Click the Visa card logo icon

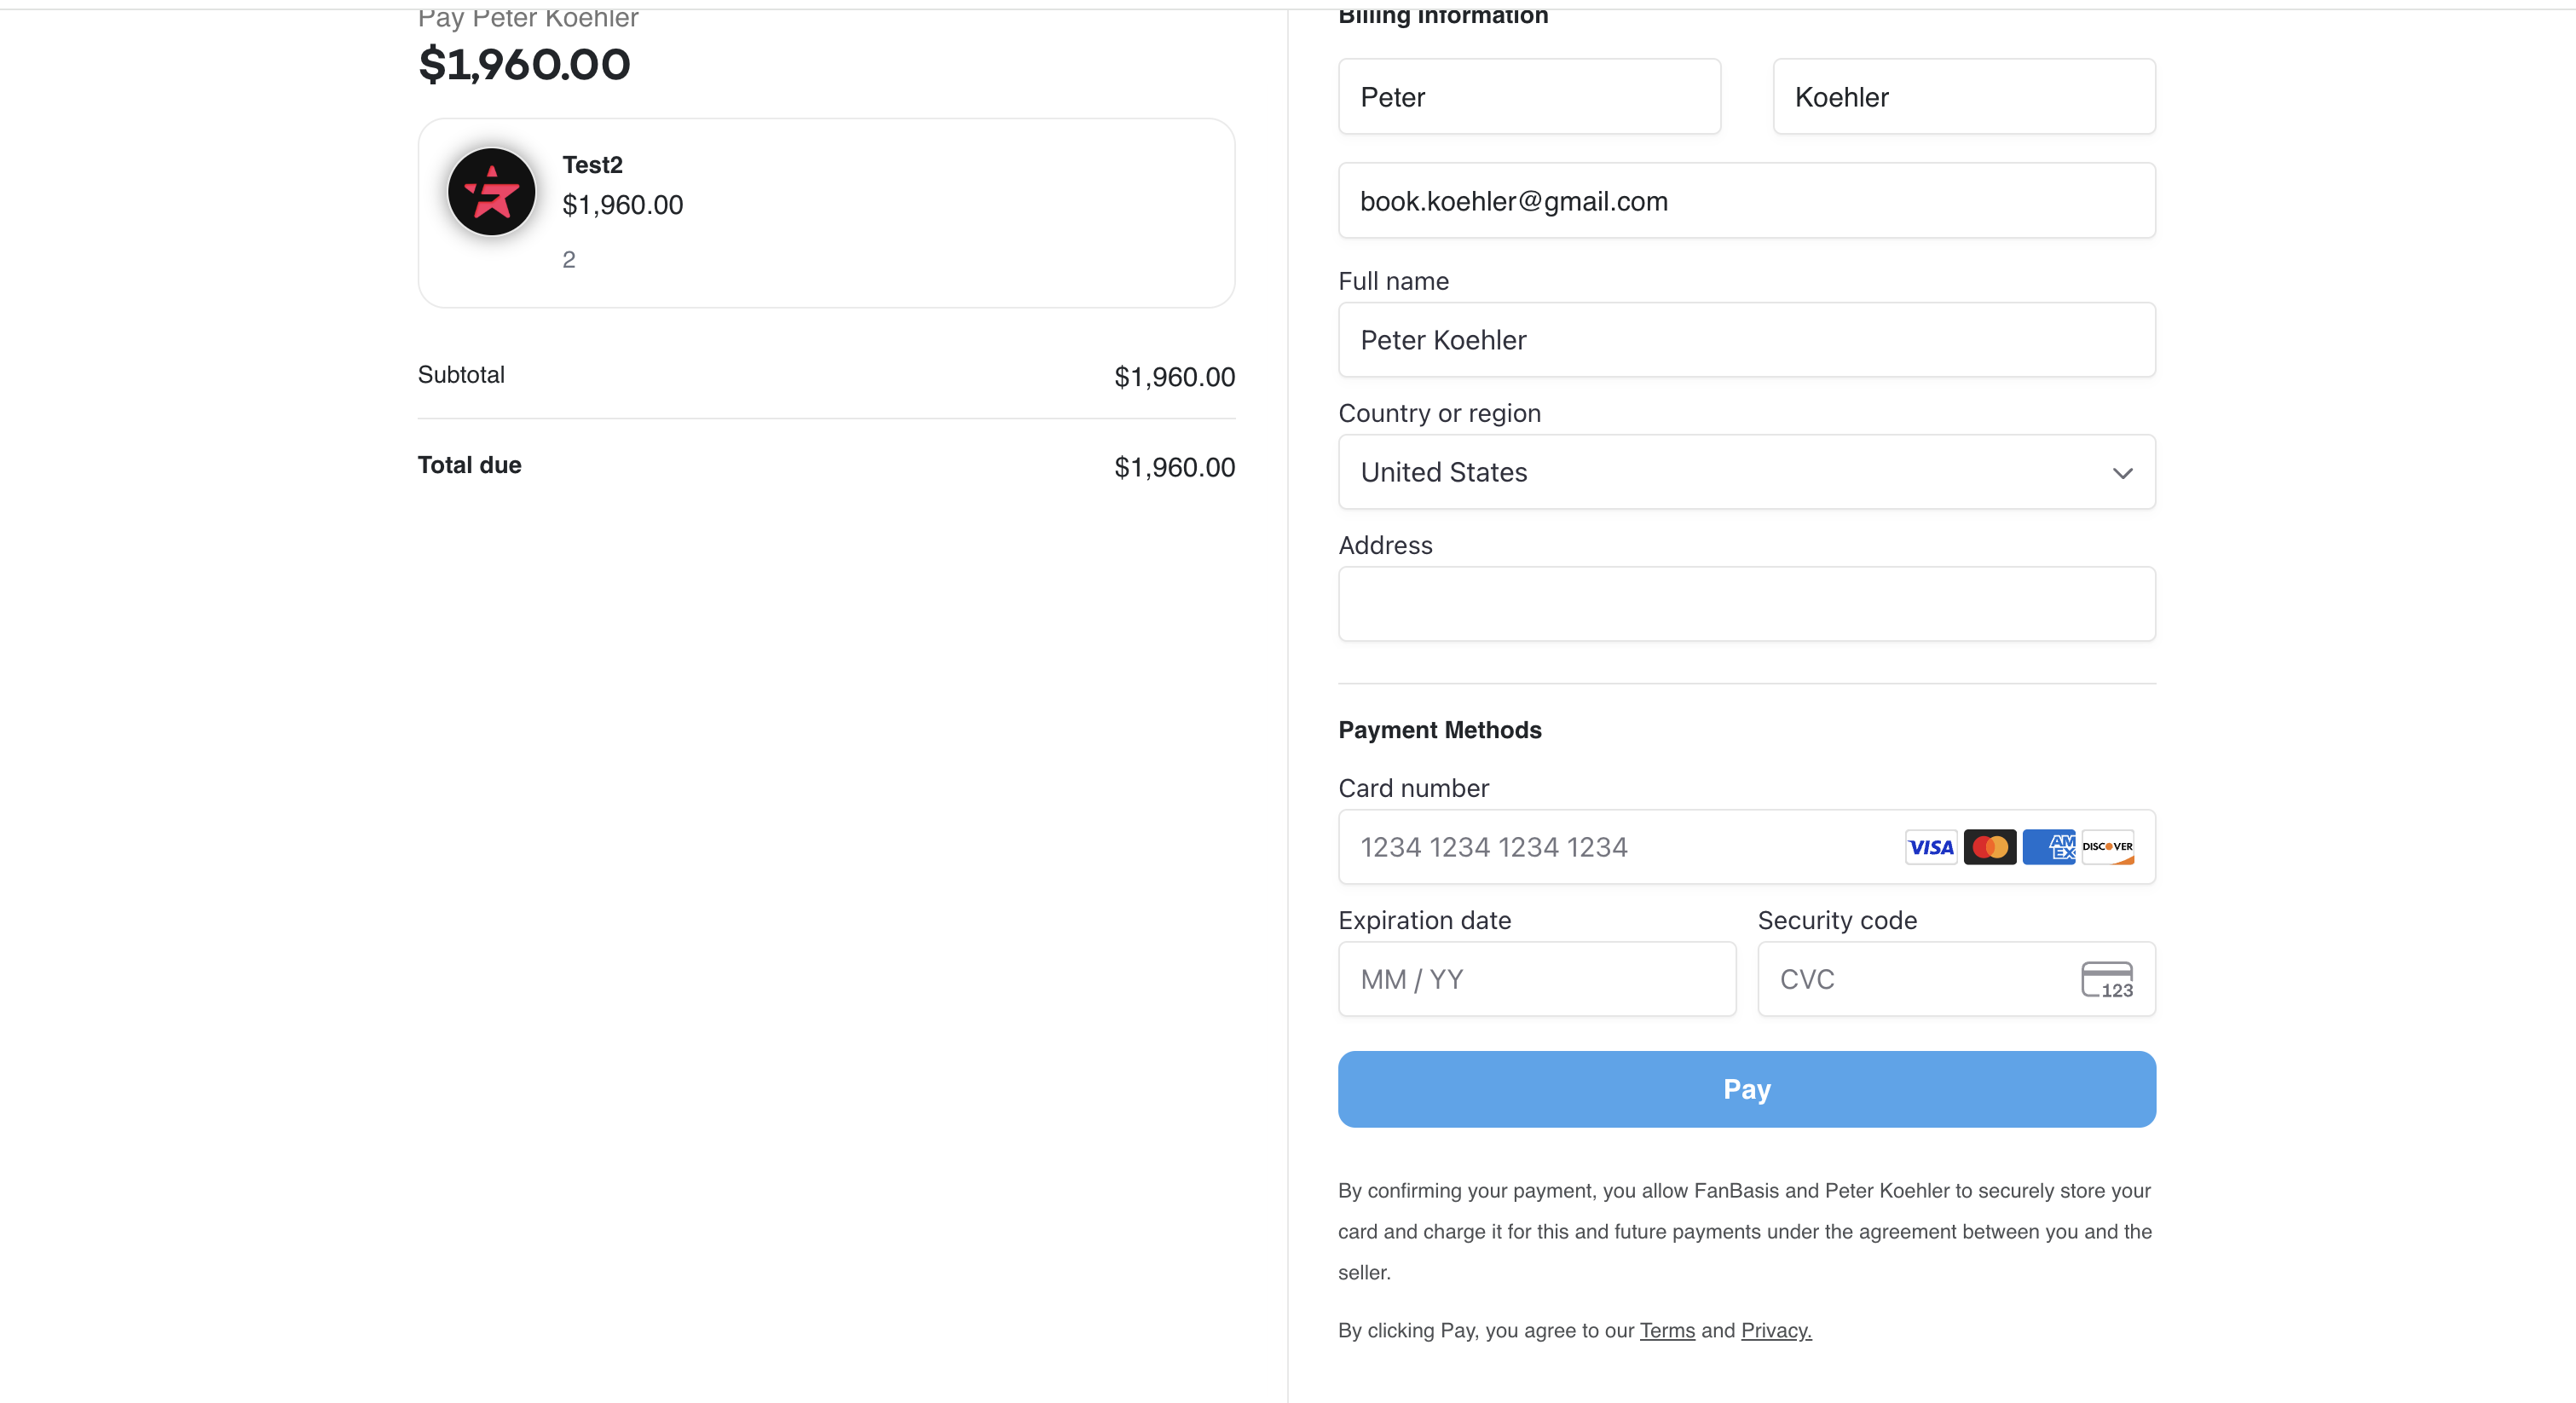point(1930,847)
